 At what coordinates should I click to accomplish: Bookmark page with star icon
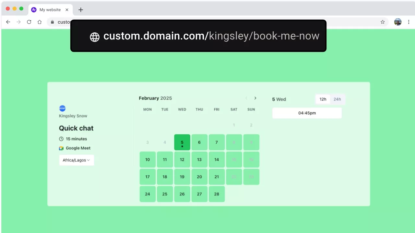(x=383, y=22)
